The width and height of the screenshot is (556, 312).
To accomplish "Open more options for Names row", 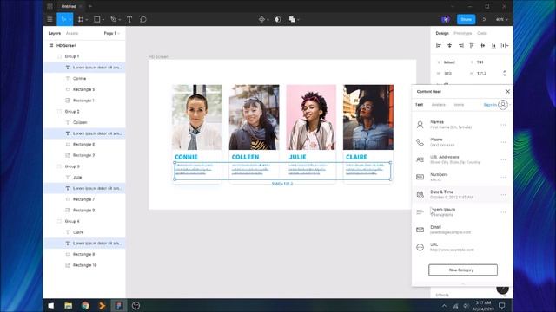I will click(503, 125).
